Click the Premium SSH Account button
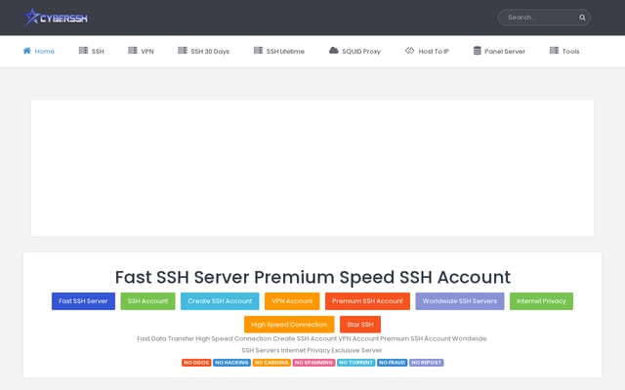 pyautogui.click(x=367, y=301)
